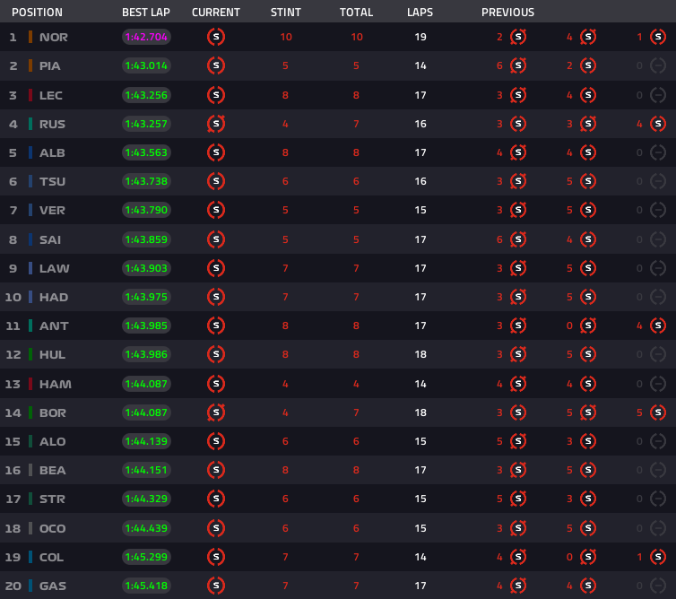Click SAI's first previous stint tyre icon

[518, 239]
